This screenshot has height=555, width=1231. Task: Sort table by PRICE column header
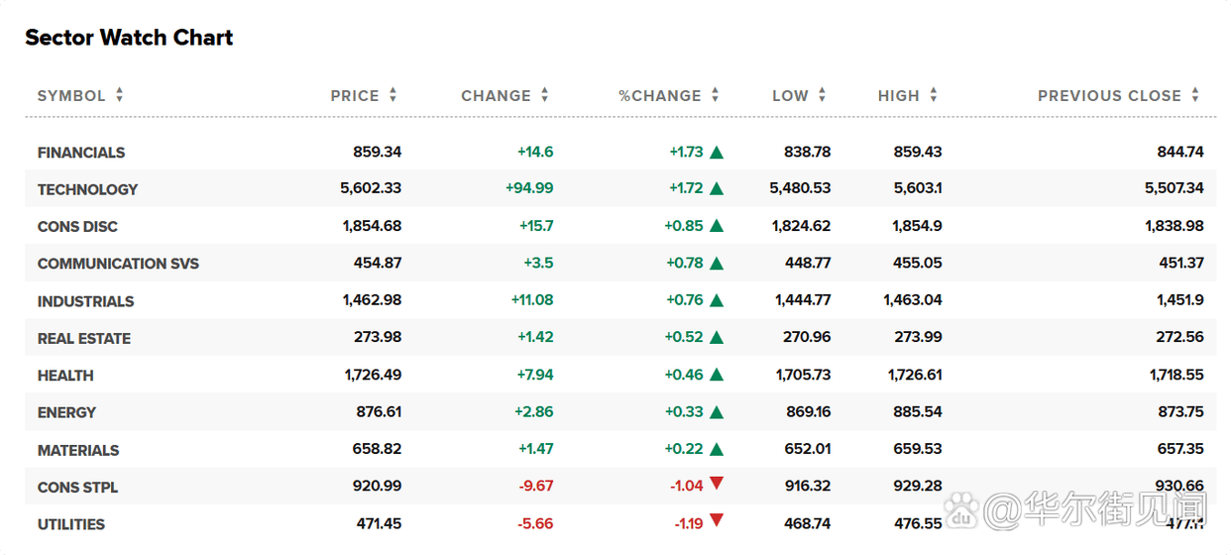tap(355, 96)
